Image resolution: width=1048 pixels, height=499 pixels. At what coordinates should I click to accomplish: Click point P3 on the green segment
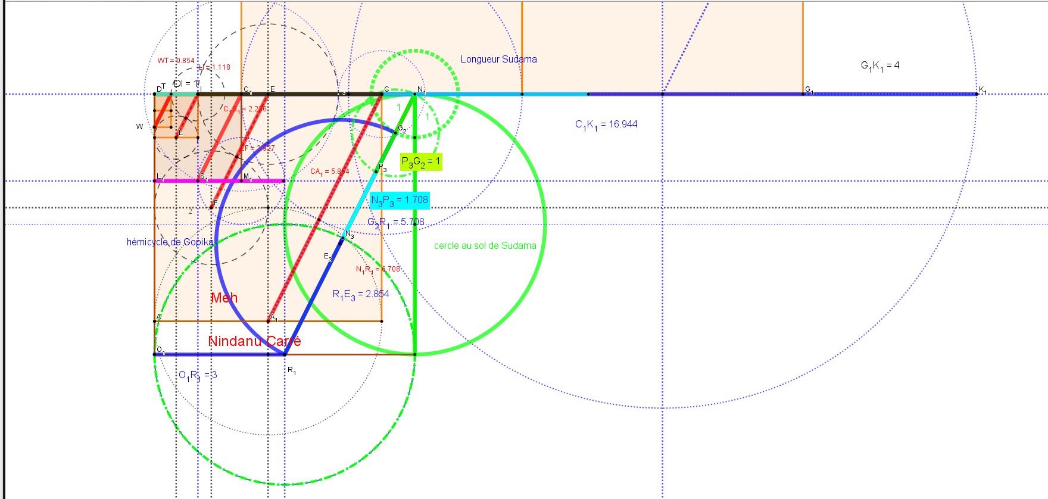point(376,171)
